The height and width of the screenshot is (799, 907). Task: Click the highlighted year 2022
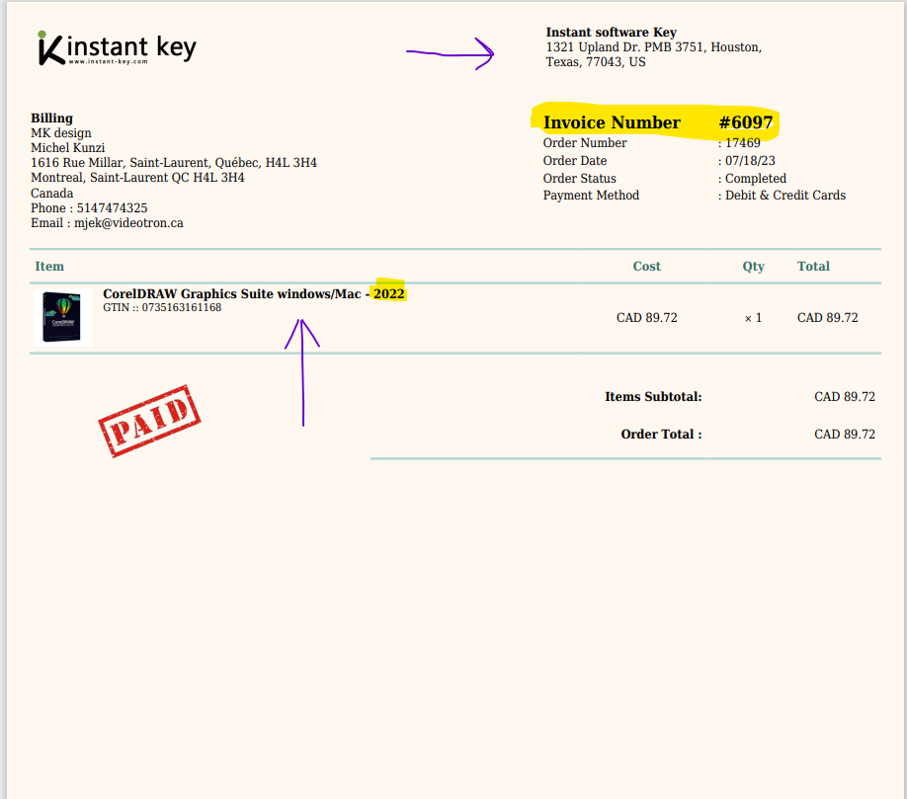pos(389,294)
